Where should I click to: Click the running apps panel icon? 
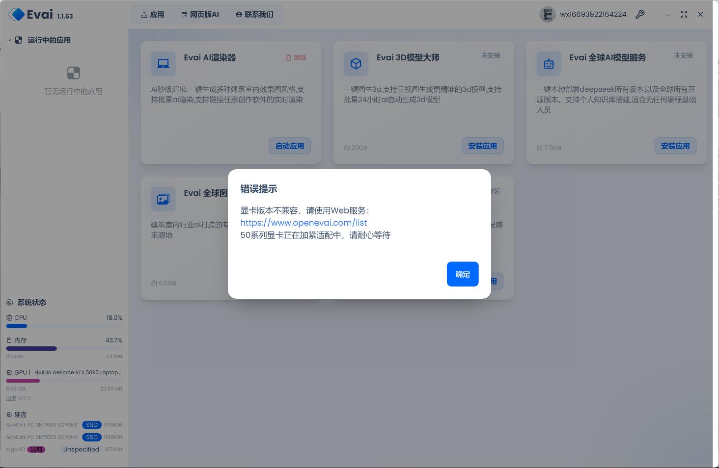19,40
